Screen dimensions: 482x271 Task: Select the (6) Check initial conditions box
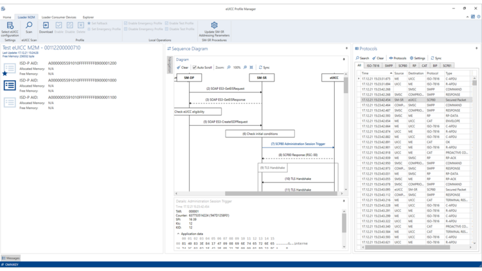pos(260,134)
